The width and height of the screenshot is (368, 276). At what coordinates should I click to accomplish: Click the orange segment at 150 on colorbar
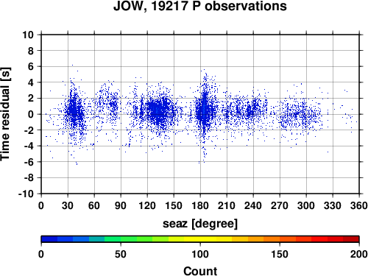click(280, 239)
